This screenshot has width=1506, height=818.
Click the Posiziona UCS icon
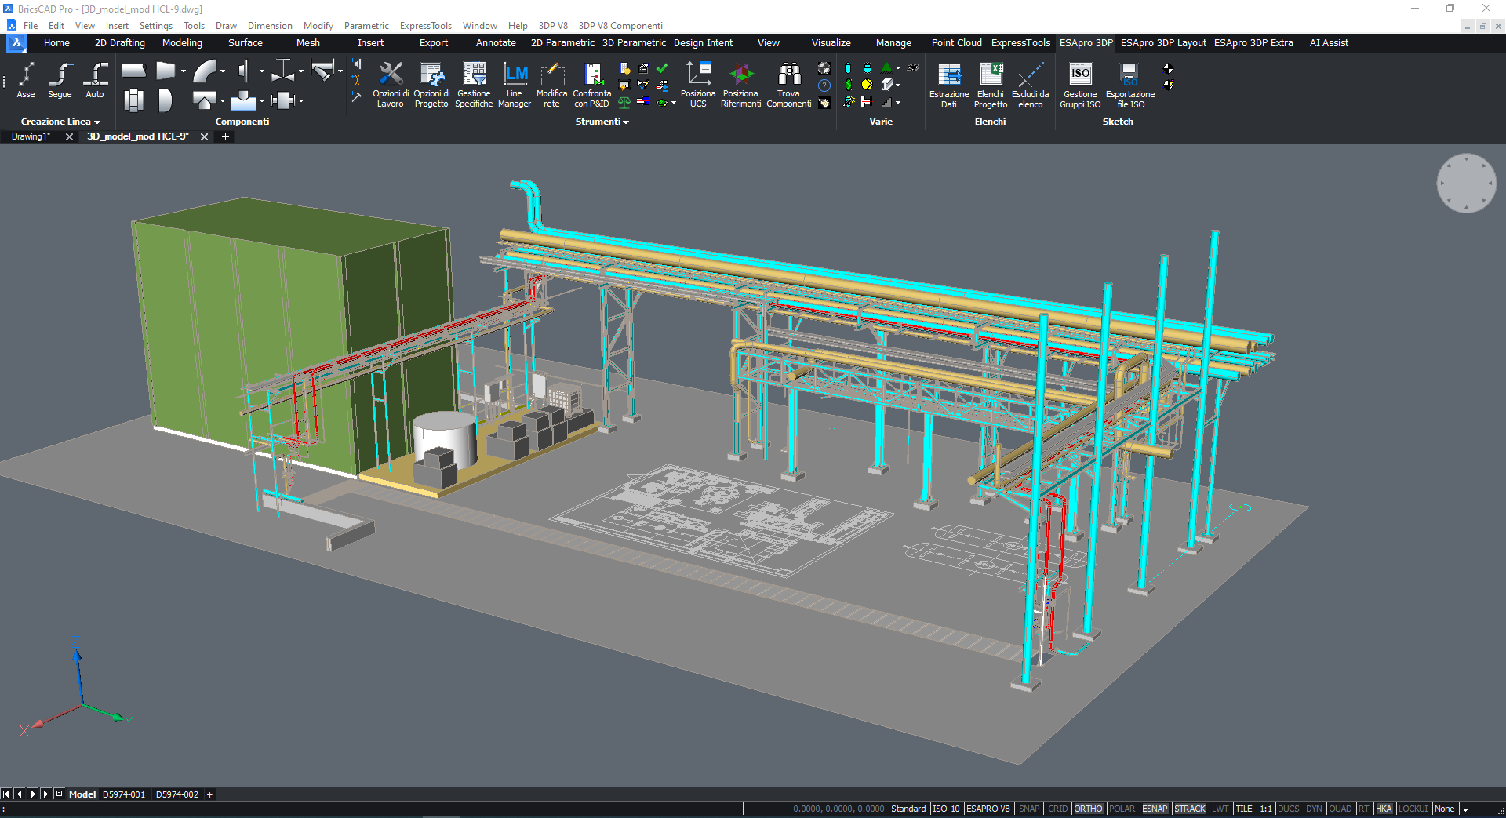point(698,75)
